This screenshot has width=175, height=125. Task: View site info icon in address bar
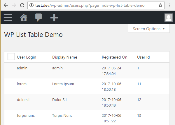tap(32, 5)
